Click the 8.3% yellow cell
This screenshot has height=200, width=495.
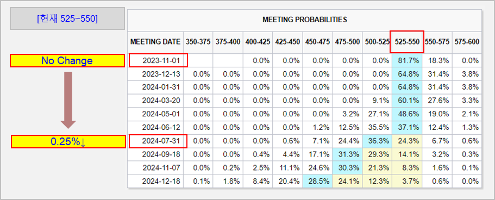[x=407, y=168]
